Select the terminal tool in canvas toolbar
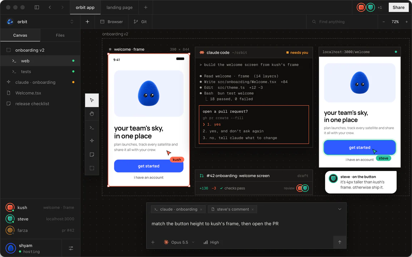The width and height of the screenshot is (412, 257). (x=92, y=127)
